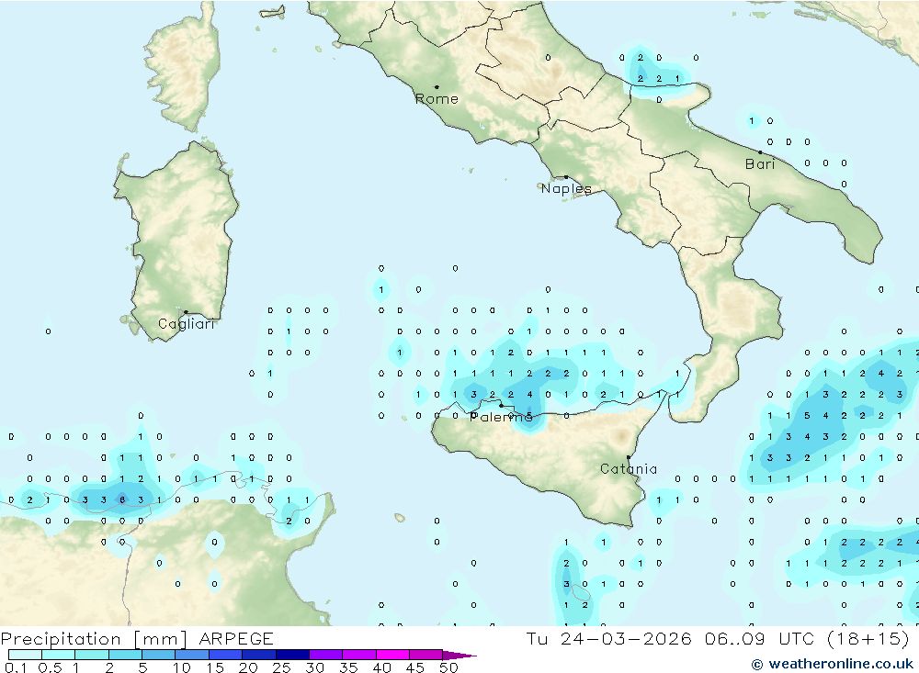Pick the 0.1–0.5 mm legend swatch

[25, 655]
